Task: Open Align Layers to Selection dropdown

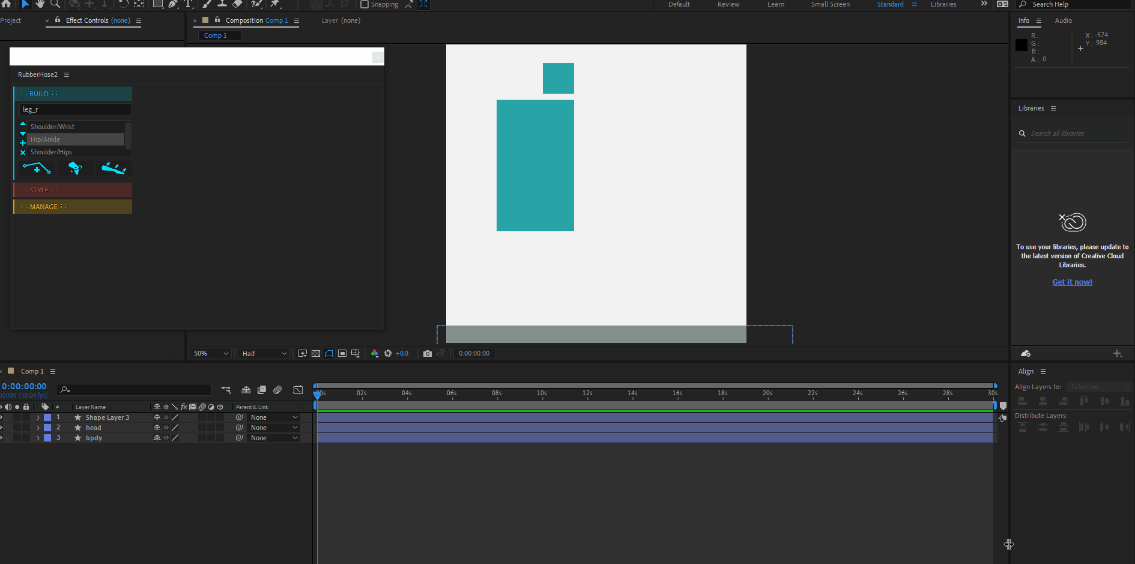Action: (1100, 387)
